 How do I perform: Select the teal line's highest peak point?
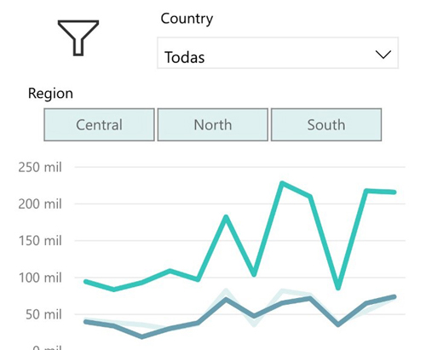point(282,183)
